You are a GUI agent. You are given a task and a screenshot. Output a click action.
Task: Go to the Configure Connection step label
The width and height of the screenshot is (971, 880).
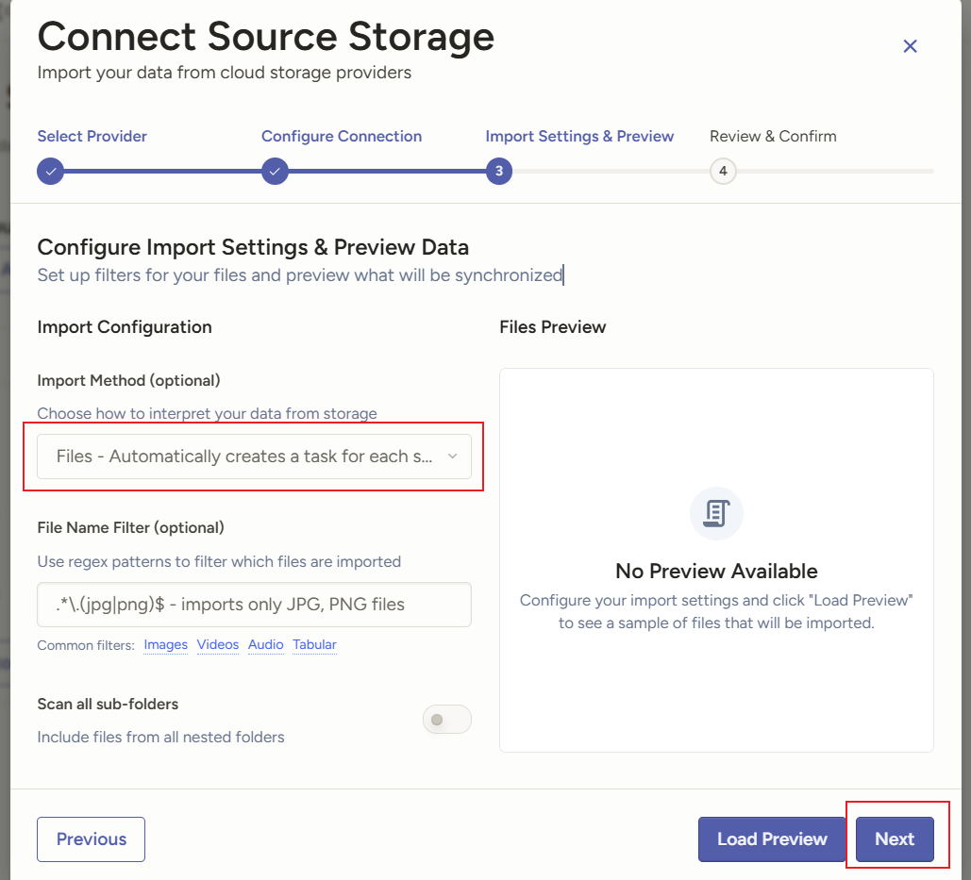pyautogui.click(x=342, y=136)
